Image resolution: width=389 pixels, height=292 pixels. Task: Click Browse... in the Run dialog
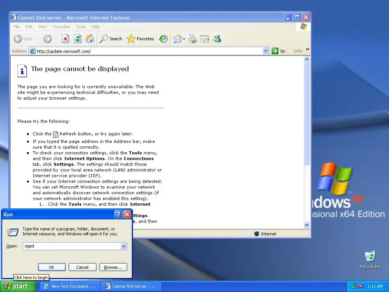click(113, 267)
